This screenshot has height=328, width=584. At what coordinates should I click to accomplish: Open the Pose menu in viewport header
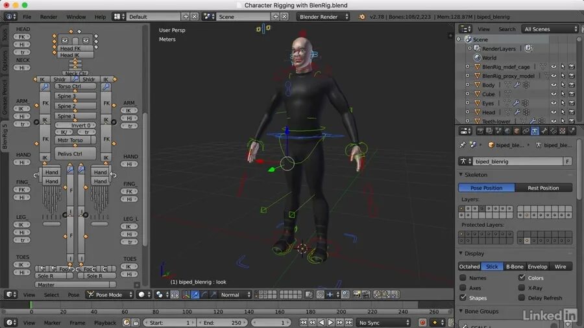point(73,294)
